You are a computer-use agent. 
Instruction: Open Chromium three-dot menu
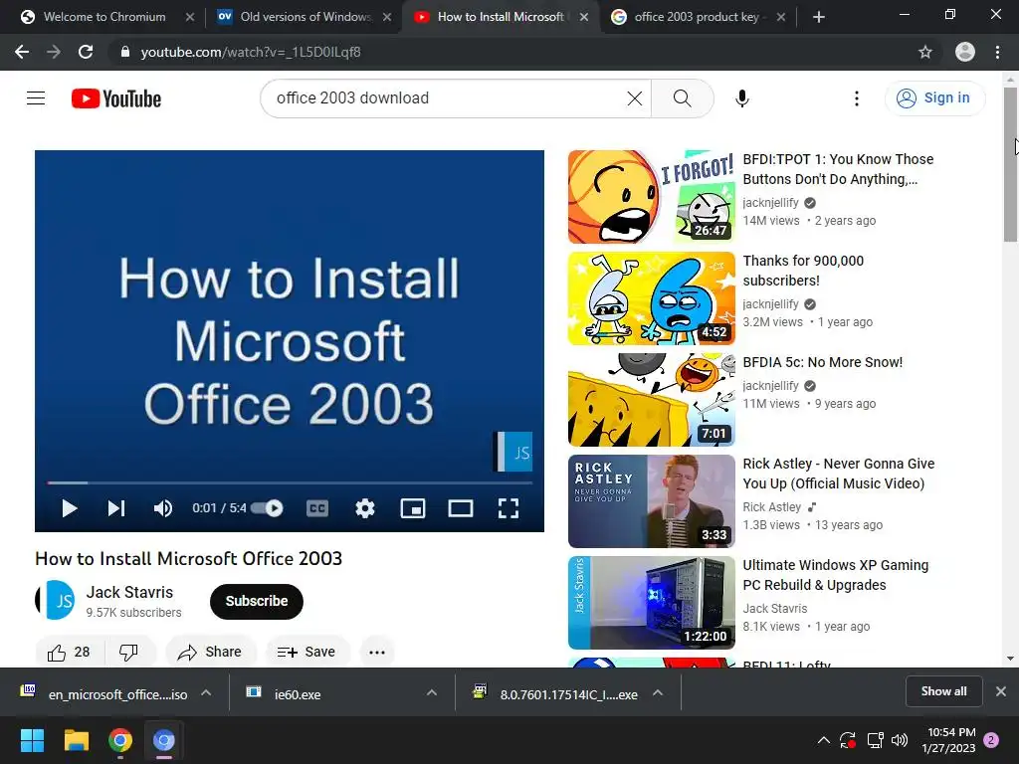coord(997,52)
